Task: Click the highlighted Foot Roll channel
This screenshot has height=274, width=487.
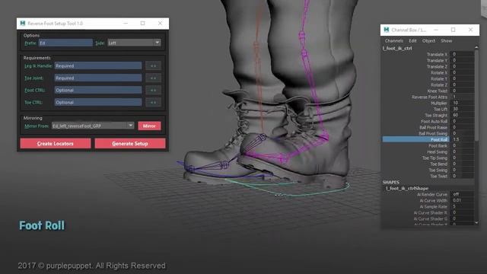Action: pos(415,139)
